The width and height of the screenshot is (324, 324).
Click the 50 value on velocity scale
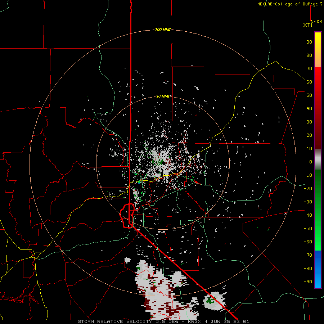coord(309,95)
